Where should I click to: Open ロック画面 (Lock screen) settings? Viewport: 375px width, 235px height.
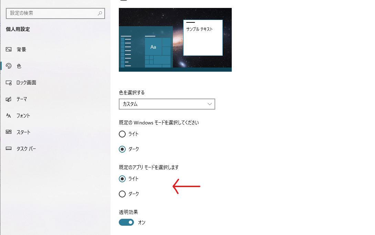26,82
